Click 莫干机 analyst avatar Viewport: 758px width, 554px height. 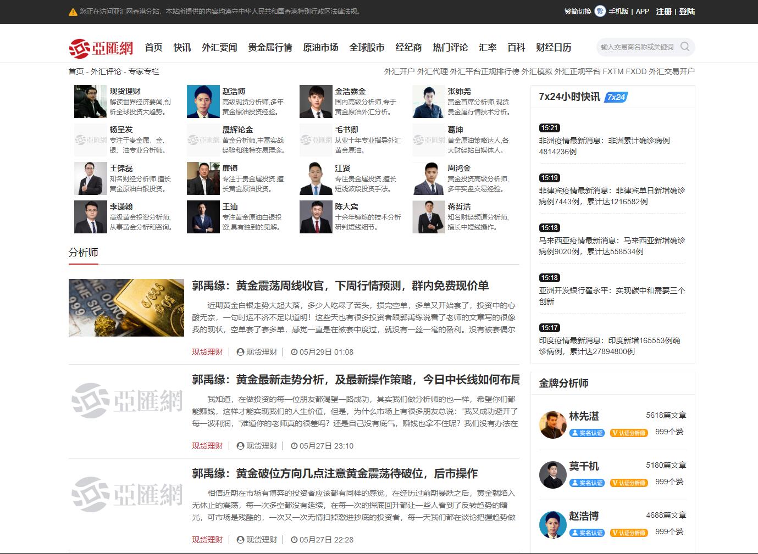coord(552,474)
